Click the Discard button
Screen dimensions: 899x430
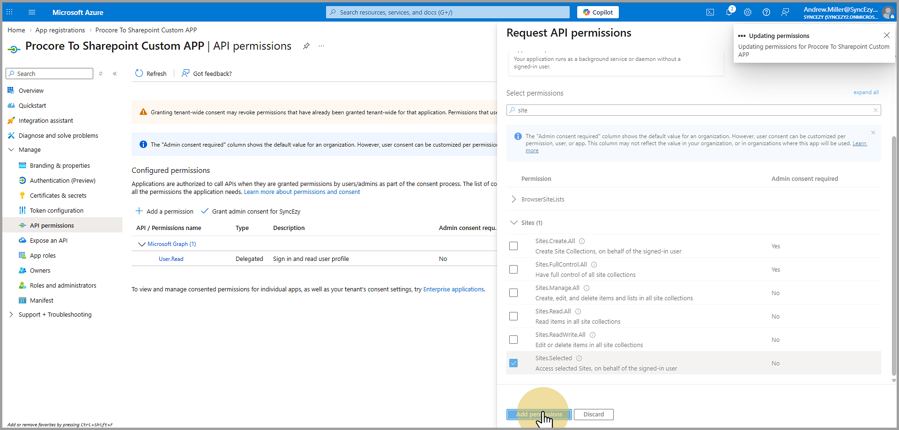(x=594, y=415)
